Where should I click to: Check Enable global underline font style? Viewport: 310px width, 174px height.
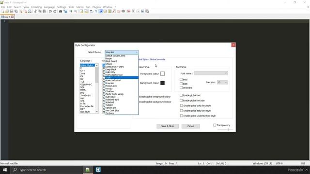coord(181,116)
